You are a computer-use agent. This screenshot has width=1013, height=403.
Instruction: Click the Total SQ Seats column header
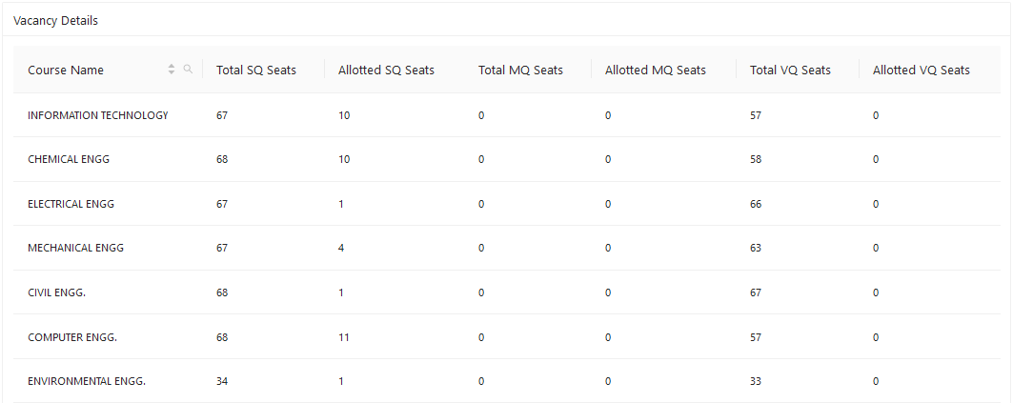[x=255, y=70]
